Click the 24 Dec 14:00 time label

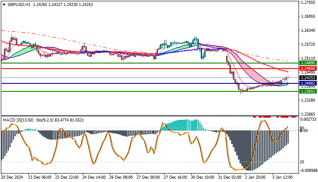click(94, 177)
